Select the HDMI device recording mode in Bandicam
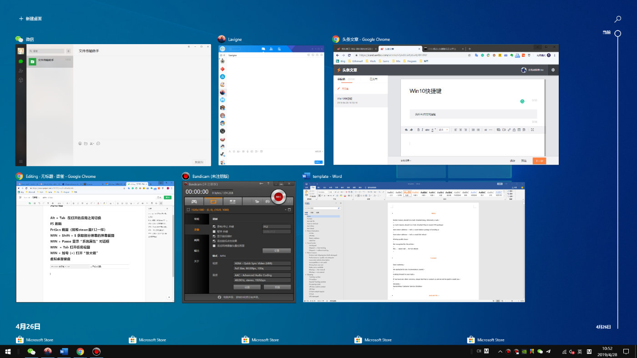The width and height of the screenshot is (637, 358). point(233,202)
